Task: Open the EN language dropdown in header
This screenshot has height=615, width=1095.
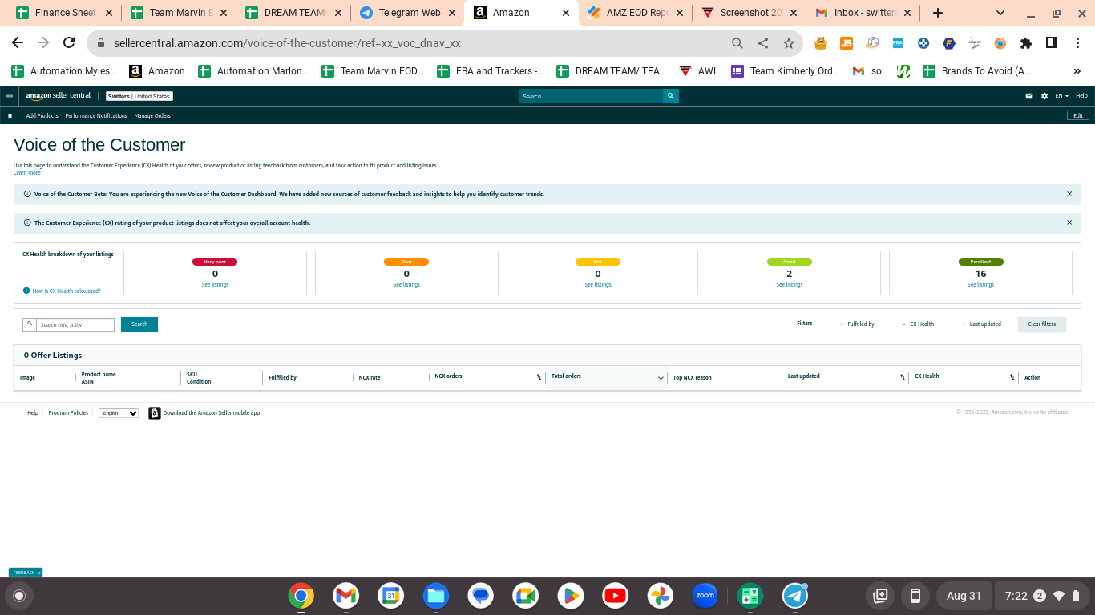Action: coord(1061,96)
